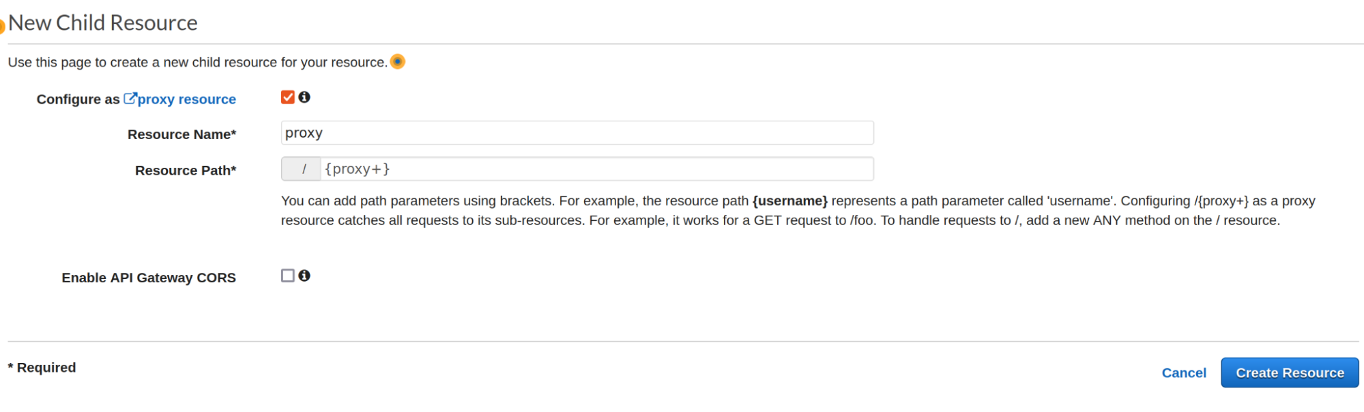Enable the API Gateway CORS checkbox

[288, 276]
